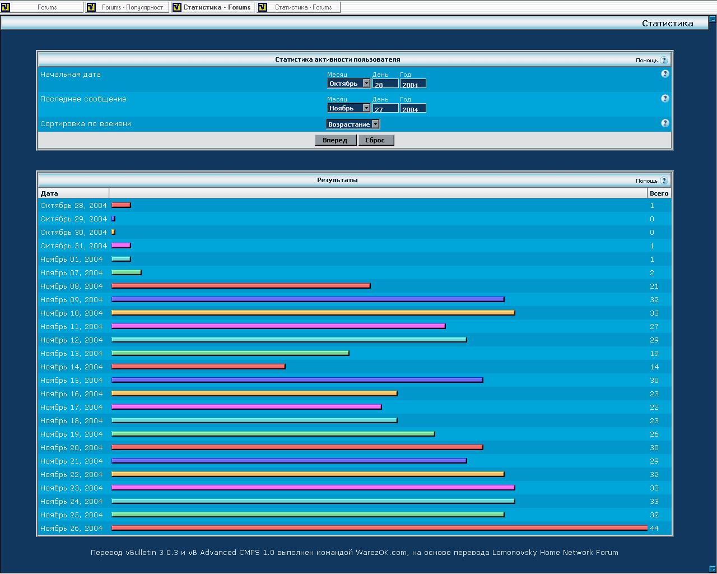The image size is (717, 574).
Task: Click total value 19 for Ноябрь 13
Action: coord(654,353)
